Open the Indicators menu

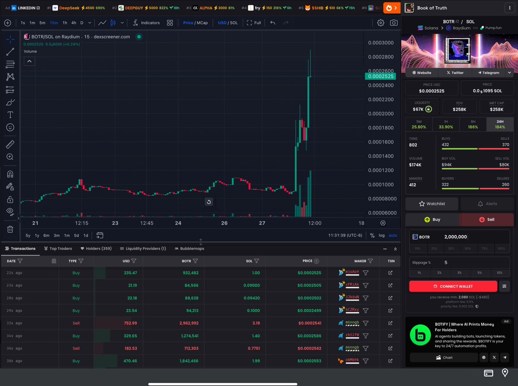point(146,23)
